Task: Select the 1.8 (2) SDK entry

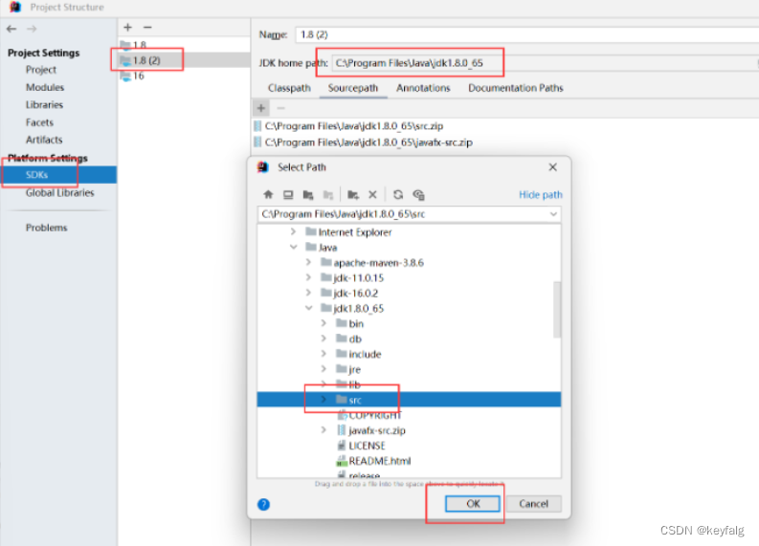Action: 184,60
